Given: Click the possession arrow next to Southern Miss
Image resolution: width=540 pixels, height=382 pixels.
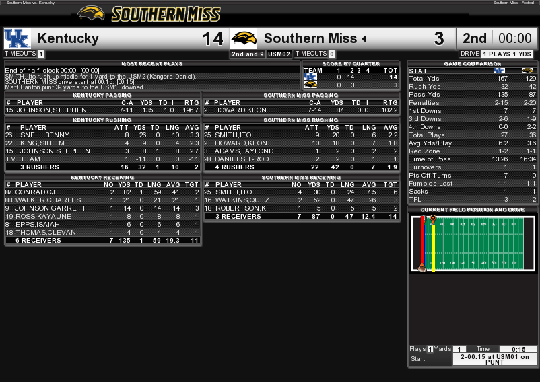Looking at the screenshot, I should coord(364,39).
